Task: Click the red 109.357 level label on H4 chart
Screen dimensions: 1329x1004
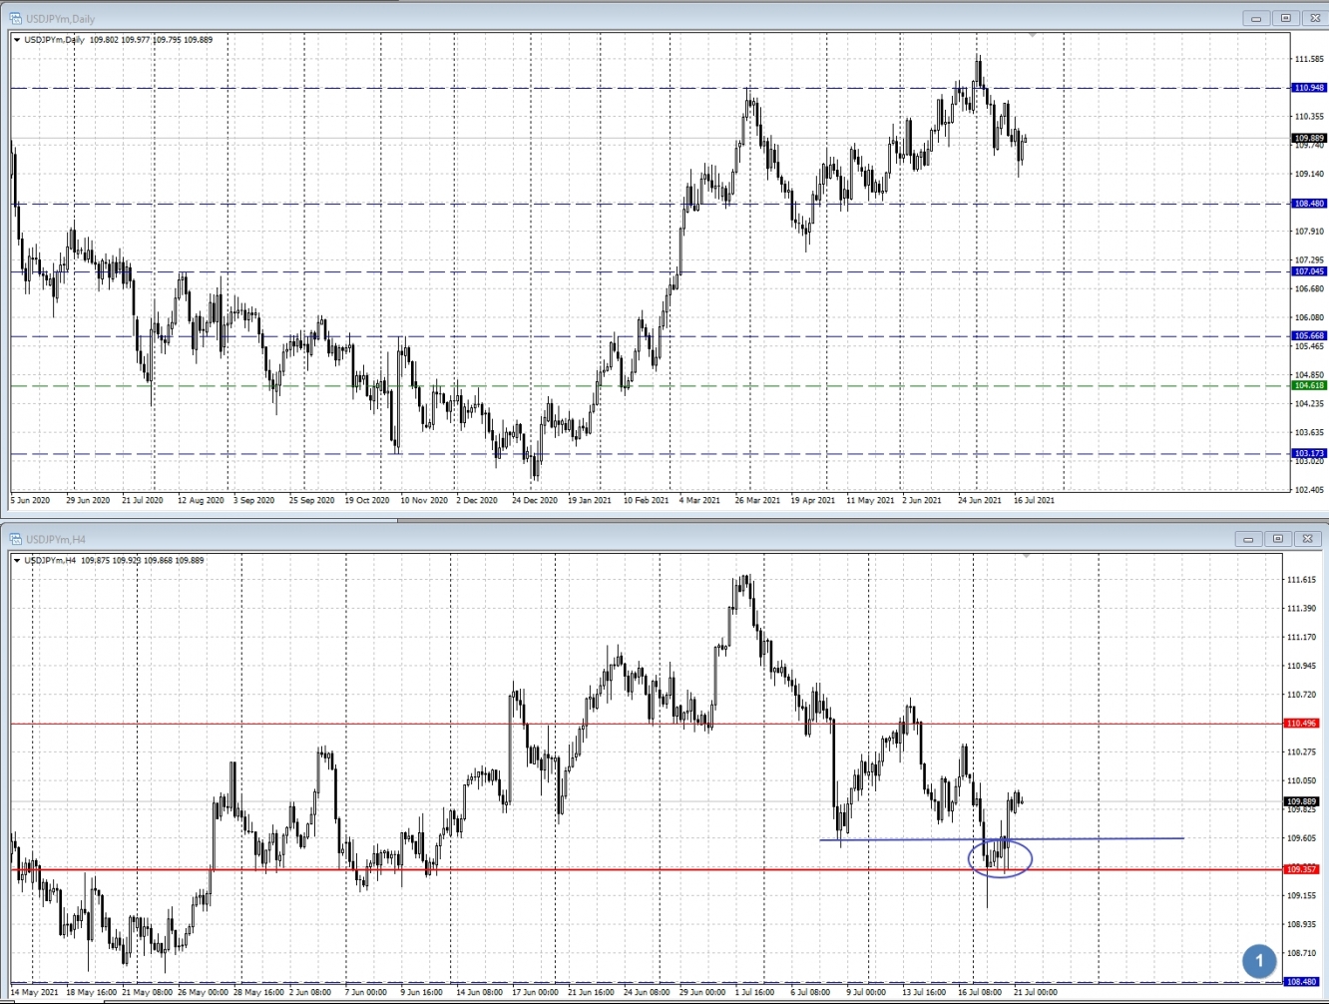Action: [x=1302, y=869]
